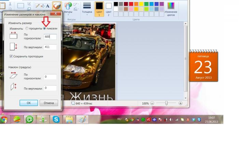This screenshot has width=239, height=149.
Task: Click the По горизонтали resize field with 600
Action: [x=50, y=37]
